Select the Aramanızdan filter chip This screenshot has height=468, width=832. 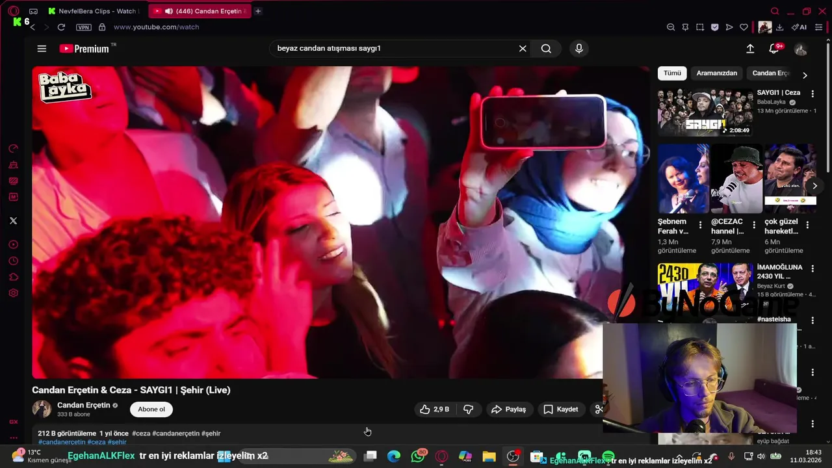[x=717, y=73]
